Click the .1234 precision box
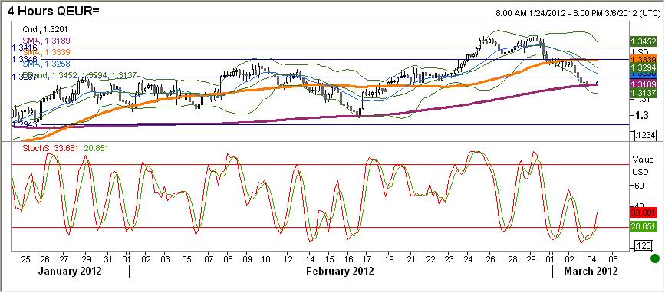This screenshot has width=665, height=293. click(645, 135)
